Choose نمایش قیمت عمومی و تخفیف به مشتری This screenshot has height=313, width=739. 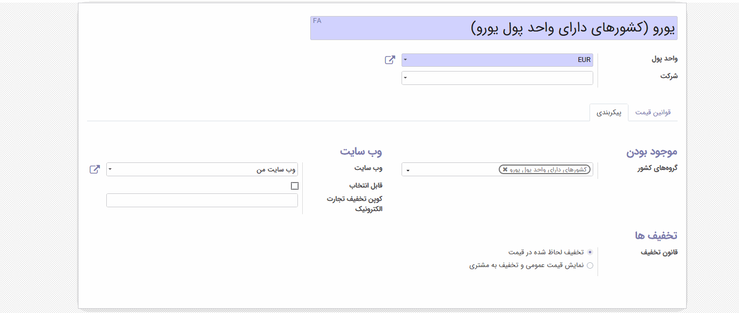coord(589,265)
